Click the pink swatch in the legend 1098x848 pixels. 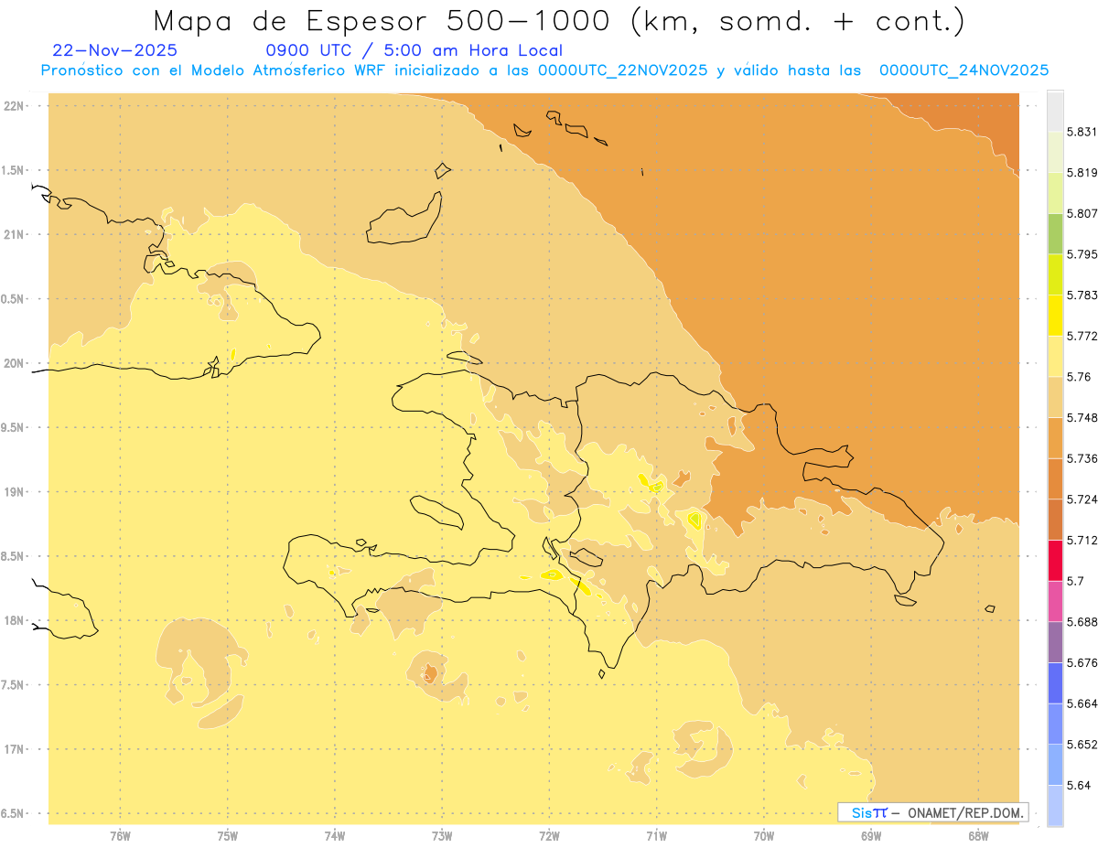(x=1055, y=601)
